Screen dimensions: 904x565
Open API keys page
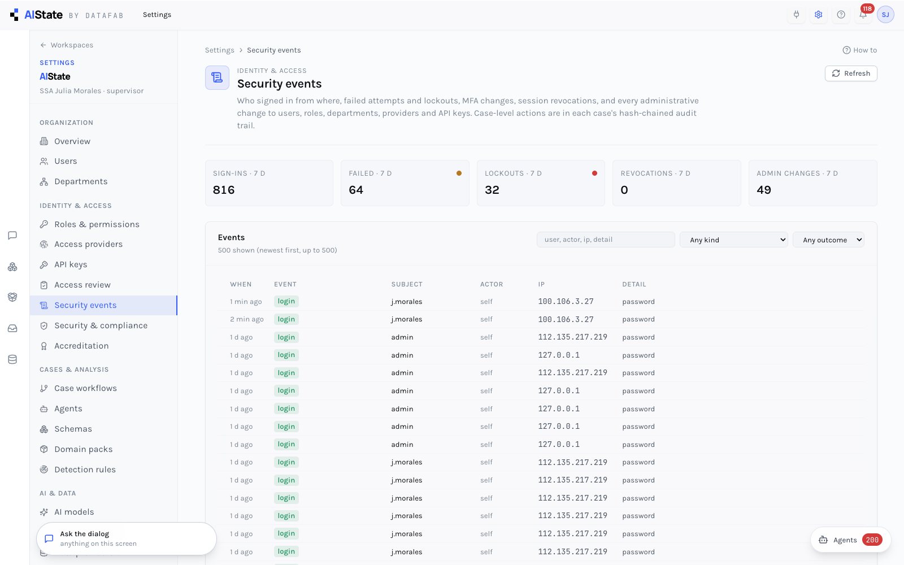(103, 264)
